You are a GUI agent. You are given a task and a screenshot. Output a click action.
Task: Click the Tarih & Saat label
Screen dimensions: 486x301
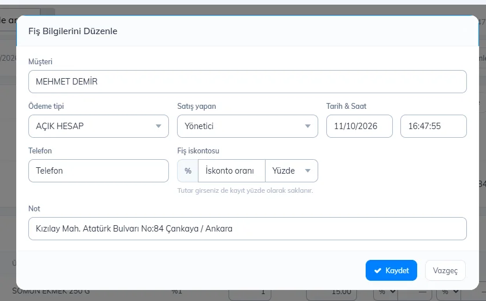(346, 107)
